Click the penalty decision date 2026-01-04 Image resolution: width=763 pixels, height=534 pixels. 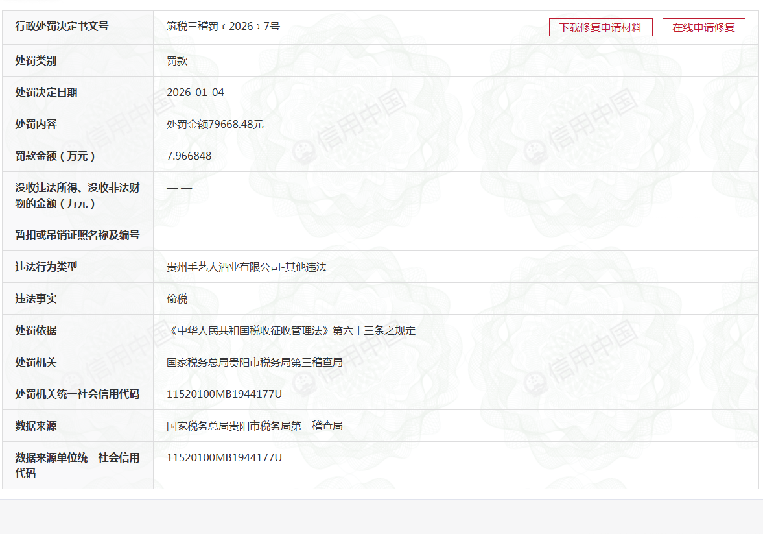point(195,92)
